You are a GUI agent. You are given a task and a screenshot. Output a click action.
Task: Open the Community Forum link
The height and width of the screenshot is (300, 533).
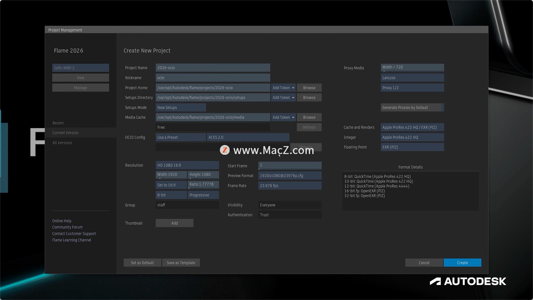tap(67, 227)
